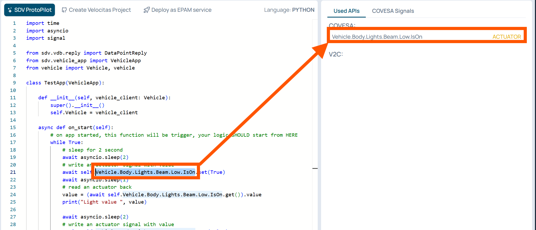Switch to the Used APIs tab
The height and width of the screenshot is (230, 536).
(x=346, y=11)
